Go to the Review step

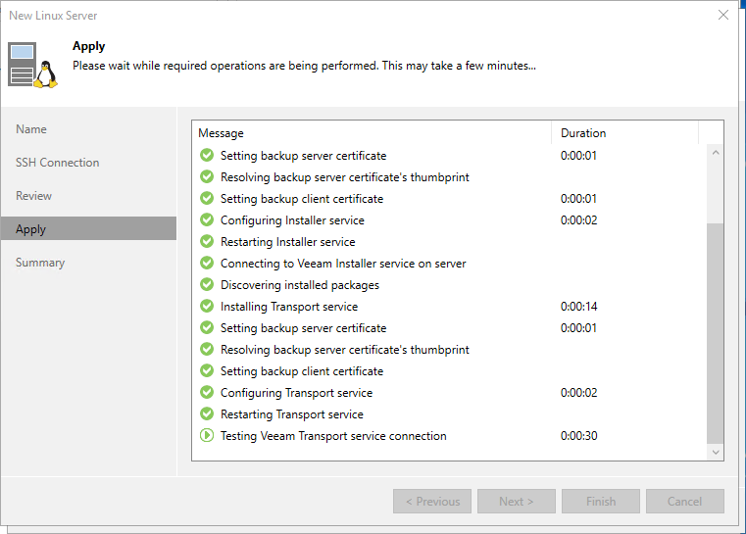point(34,196)
